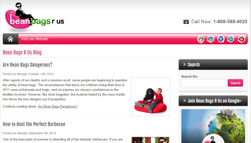251x143 pixels.
Task: Follow the Continue reading Are Bean Bags Dangerous? link
Action: (x=58, y=107)
